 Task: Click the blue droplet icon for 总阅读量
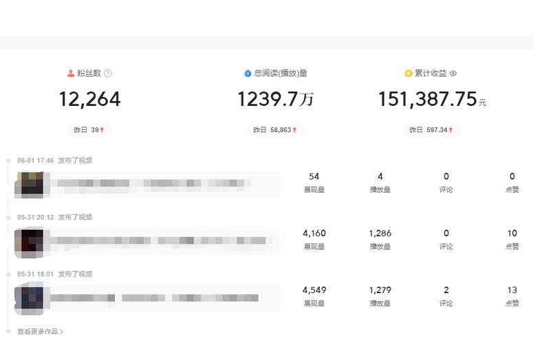click(248, 73)
